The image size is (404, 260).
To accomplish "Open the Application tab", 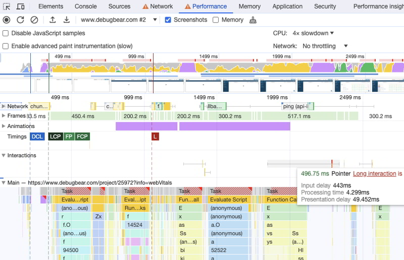I will [287, 7].
